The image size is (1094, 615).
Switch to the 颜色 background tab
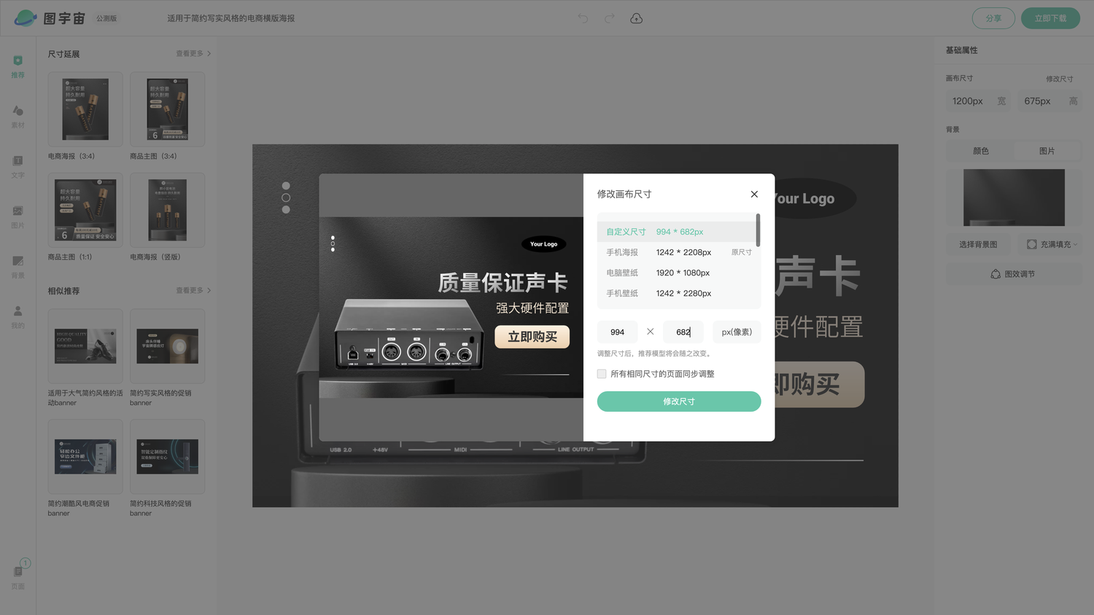tap(981, 151)
